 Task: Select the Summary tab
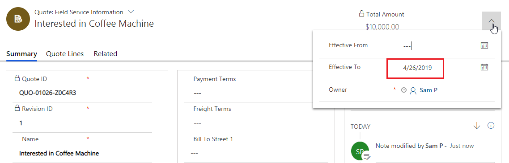pyautogui.click(x=22, y=54)
